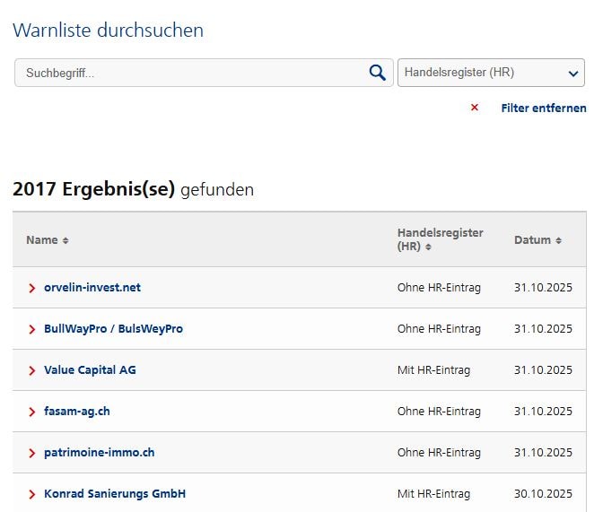Click 'Ohne HR-Eintrag' in orvelin-invest.net row
Screen dimensions: 594x512
point(439,288)
